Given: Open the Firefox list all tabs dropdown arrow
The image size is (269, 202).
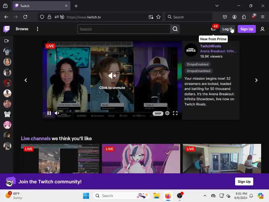Looking at the screenshot, I should point(217,6).
